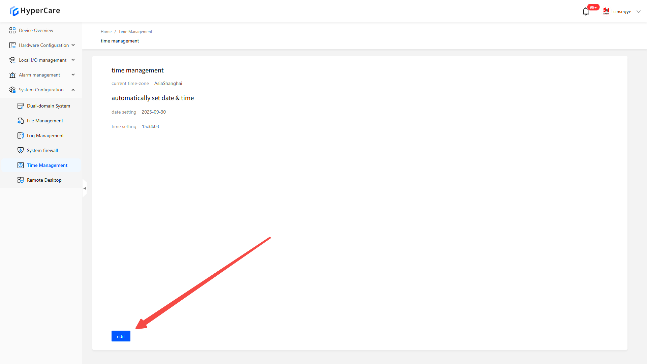Click the HyperCare logo
The height and width of the screenshot is (364, 647).
tap(35, 11)
